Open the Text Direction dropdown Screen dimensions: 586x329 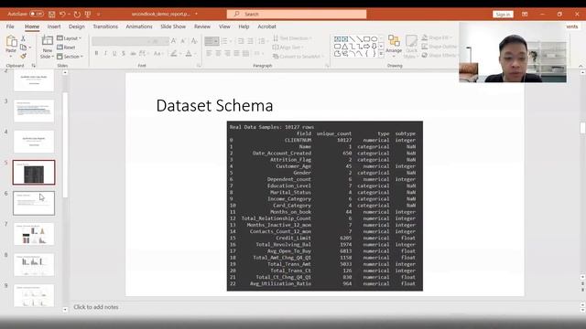pyautogui.click(x=292, y=38)
